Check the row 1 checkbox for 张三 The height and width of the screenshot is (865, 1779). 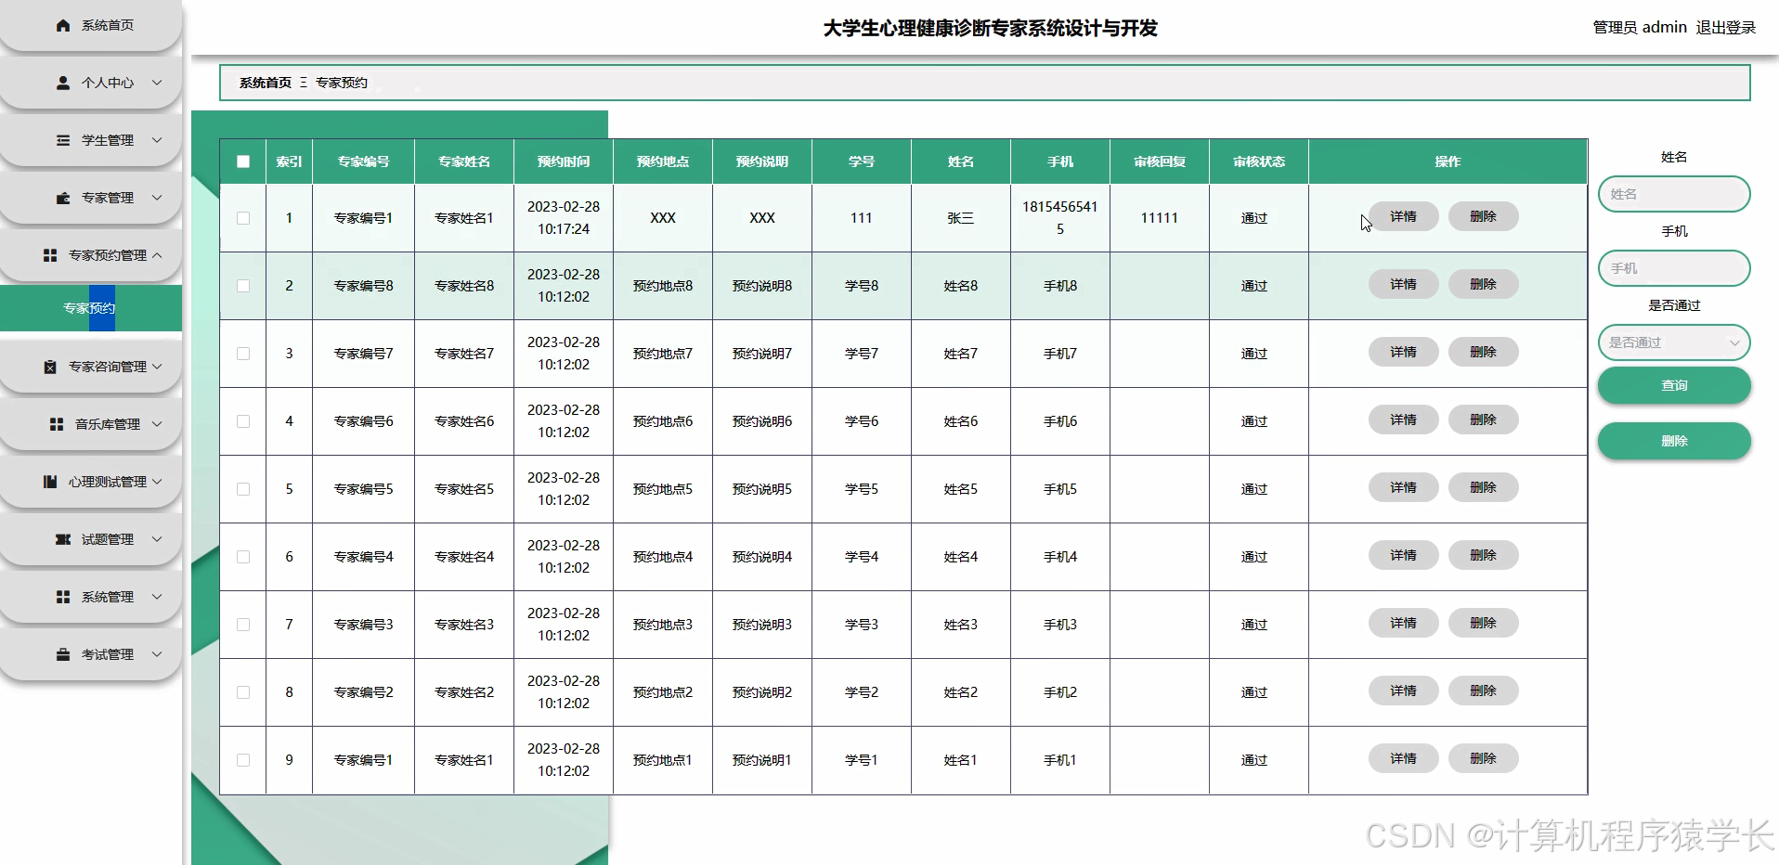click(243, 218)
